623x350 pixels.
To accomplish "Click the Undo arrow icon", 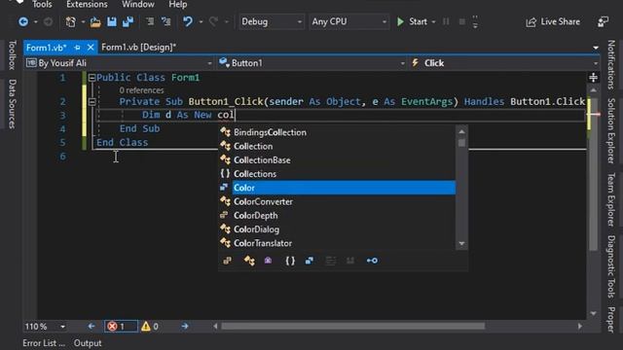I will (188, 21).
